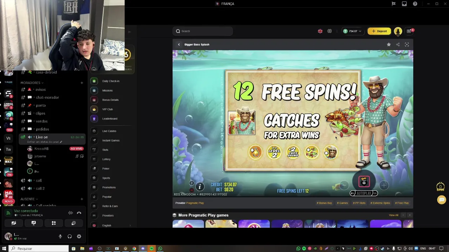The image size is (449, 252).
Task: Open Sports in the sidebar
Action: point(106,178)
